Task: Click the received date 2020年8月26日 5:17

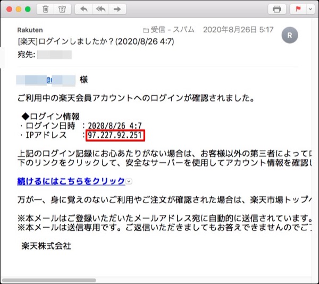Action: (x=238, y=30)
